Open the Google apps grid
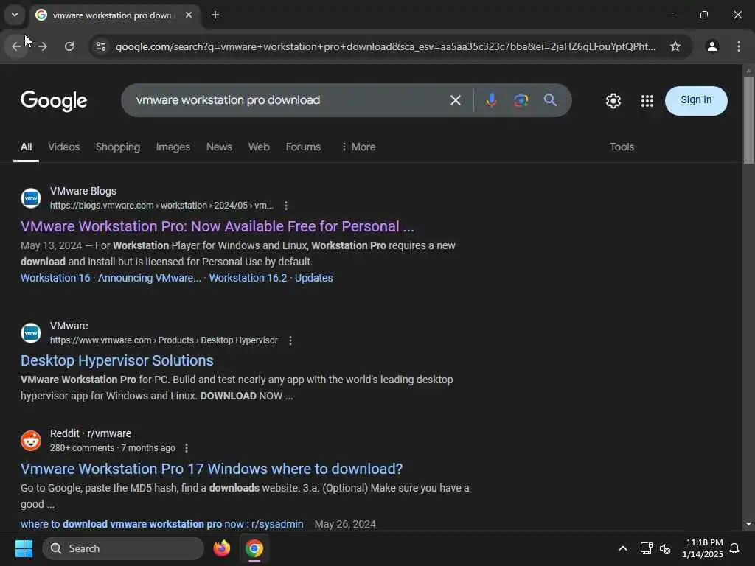 647,101
